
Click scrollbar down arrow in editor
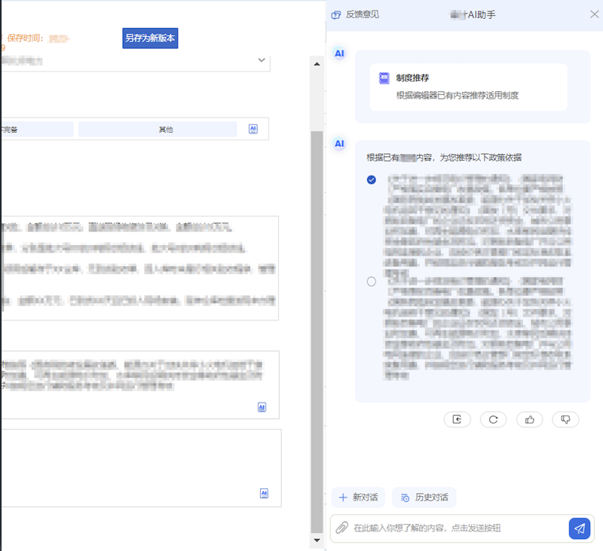tap(317, 540)
